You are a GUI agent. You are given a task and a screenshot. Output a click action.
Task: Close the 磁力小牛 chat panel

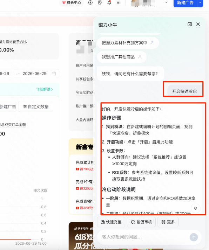tap(198, 24)
